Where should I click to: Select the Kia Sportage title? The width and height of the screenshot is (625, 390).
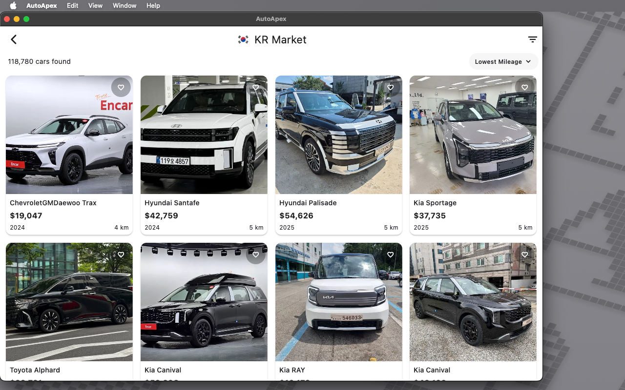click(x=435, y=203)
